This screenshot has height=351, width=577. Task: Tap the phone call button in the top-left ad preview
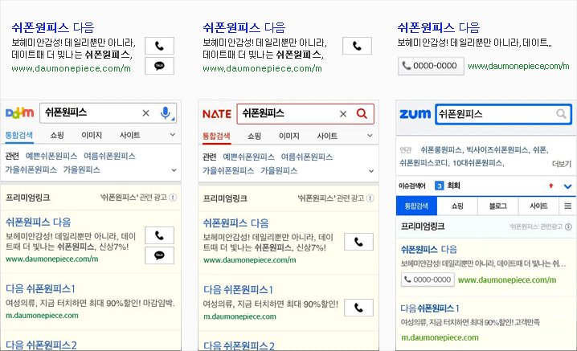coord(159,46)
